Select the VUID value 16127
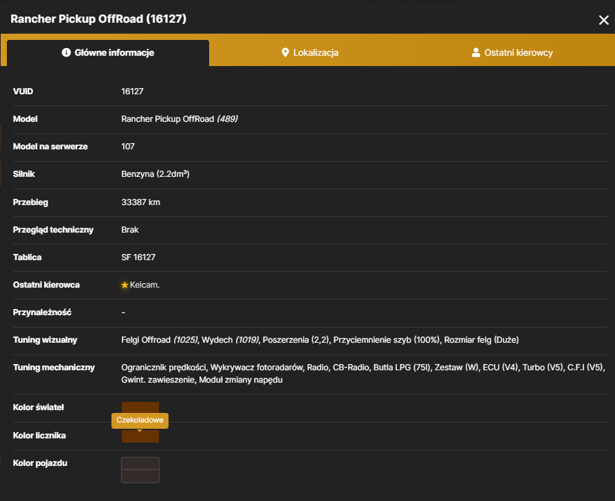 [132, 92]
